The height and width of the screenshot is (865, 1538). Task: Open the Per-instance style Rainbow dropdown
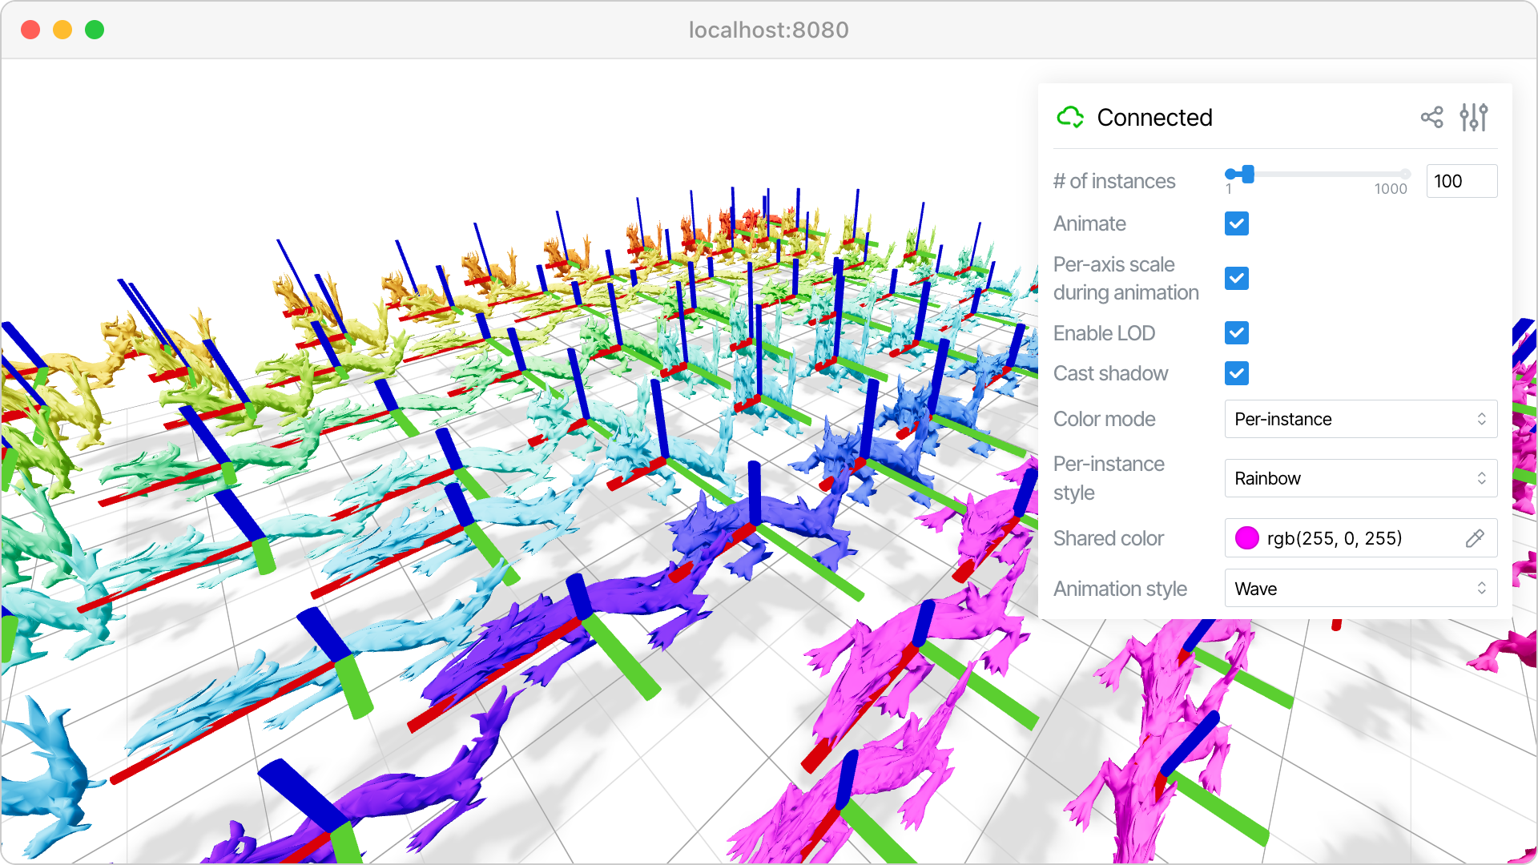[x=1360, y=478]
